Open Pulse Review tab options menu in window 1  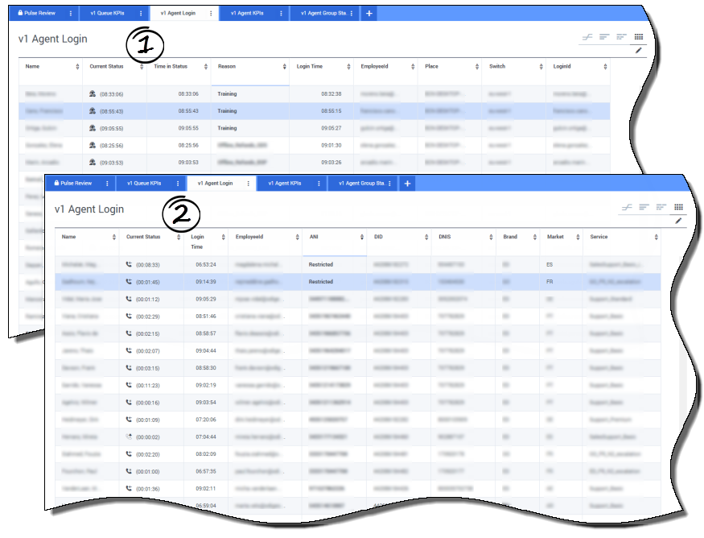[x=71, y=14]
